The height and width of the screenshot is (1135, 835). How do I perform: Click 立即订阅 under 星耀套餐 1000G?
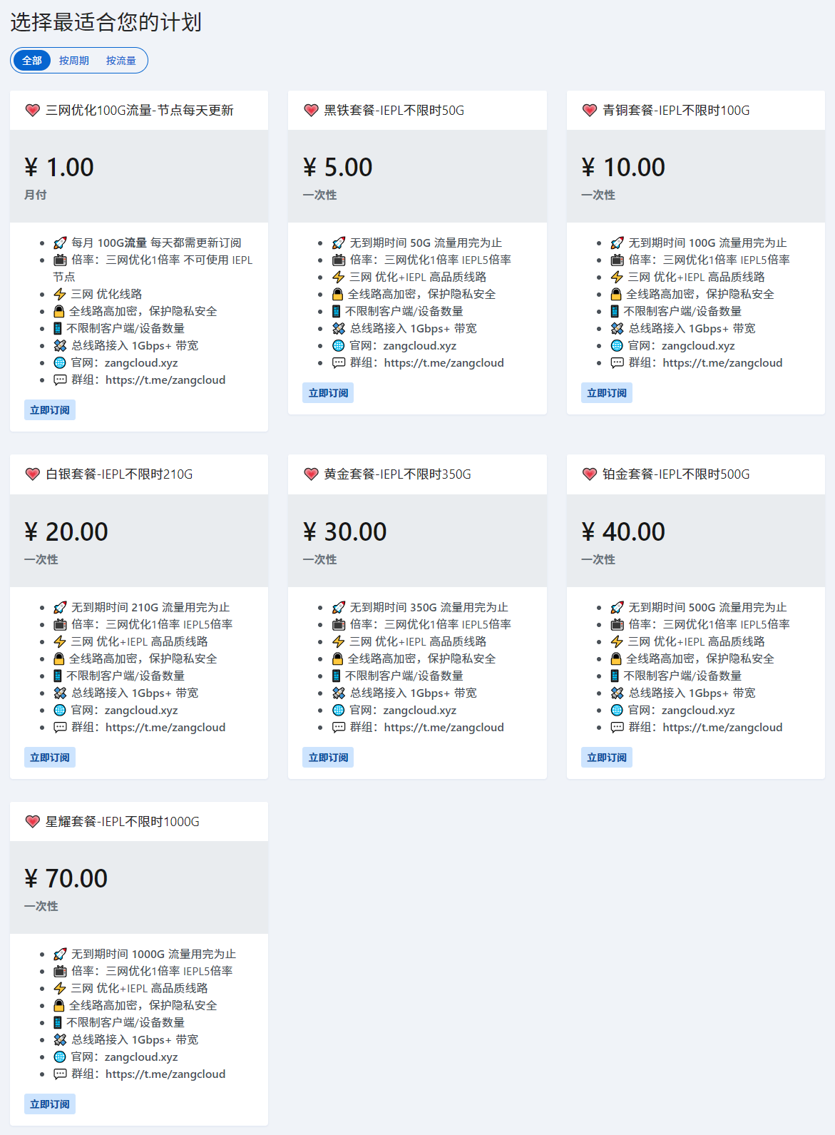[50, 1104]
